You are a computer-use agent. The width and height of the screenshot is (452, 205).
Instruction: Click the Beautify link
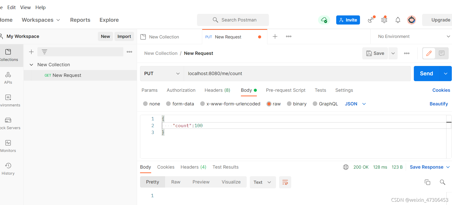439,104
